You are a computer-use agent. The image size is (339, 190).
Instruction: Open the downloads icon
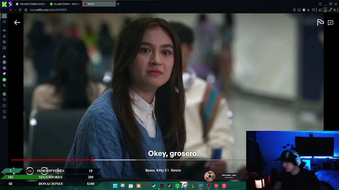coord(330,10)
